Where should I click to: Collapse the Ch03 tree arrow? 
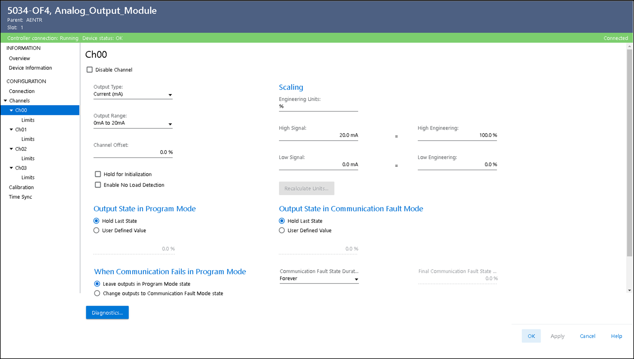coord(11,168)
